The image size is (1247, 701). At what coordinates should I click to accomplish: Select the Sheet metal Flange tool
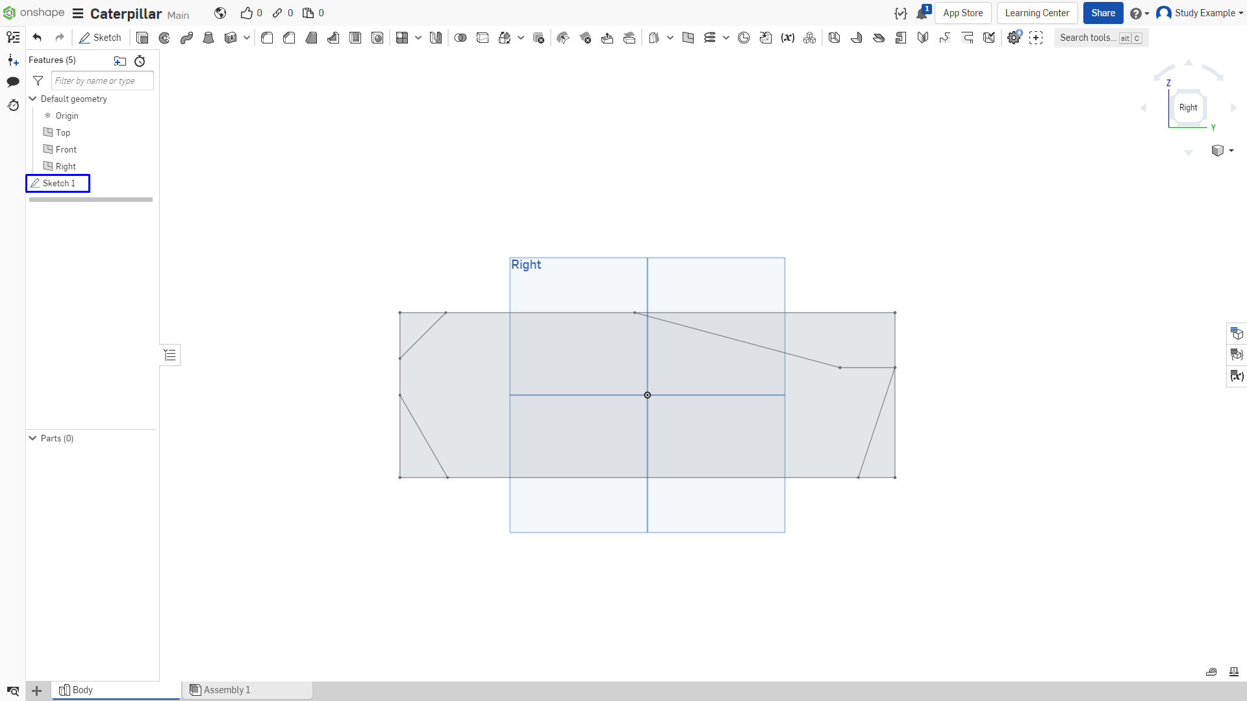857,38
